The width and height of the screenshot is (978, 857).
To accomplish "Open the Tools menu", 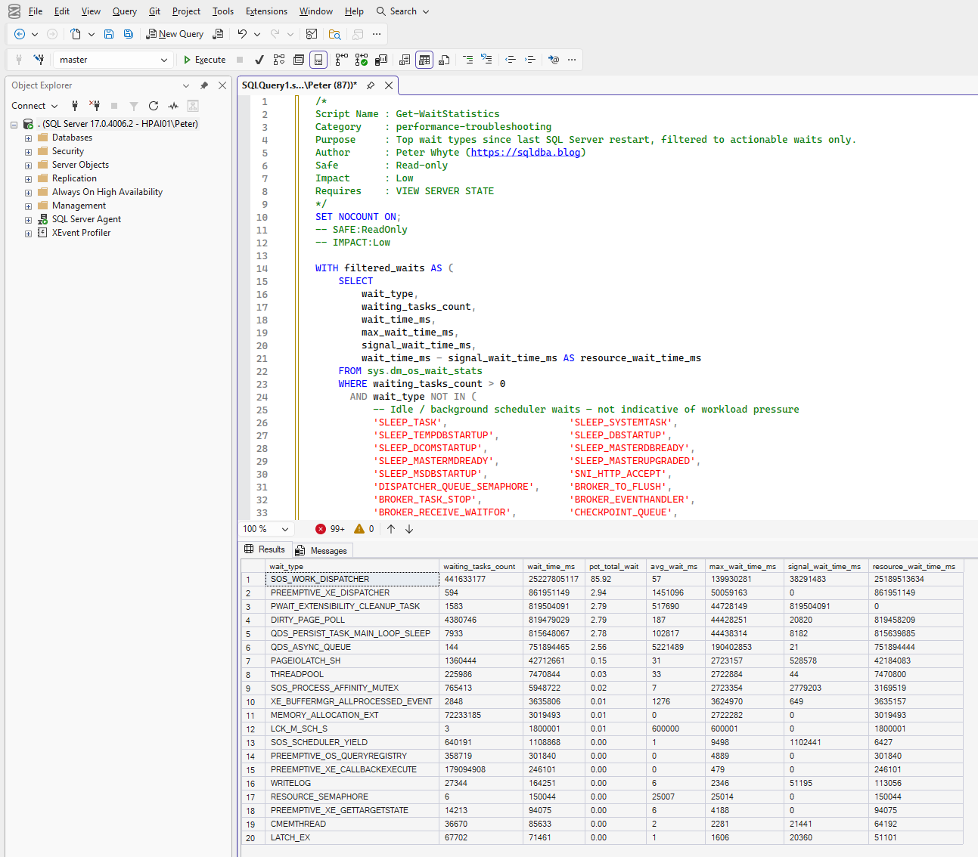I will [x=223, y=11].
